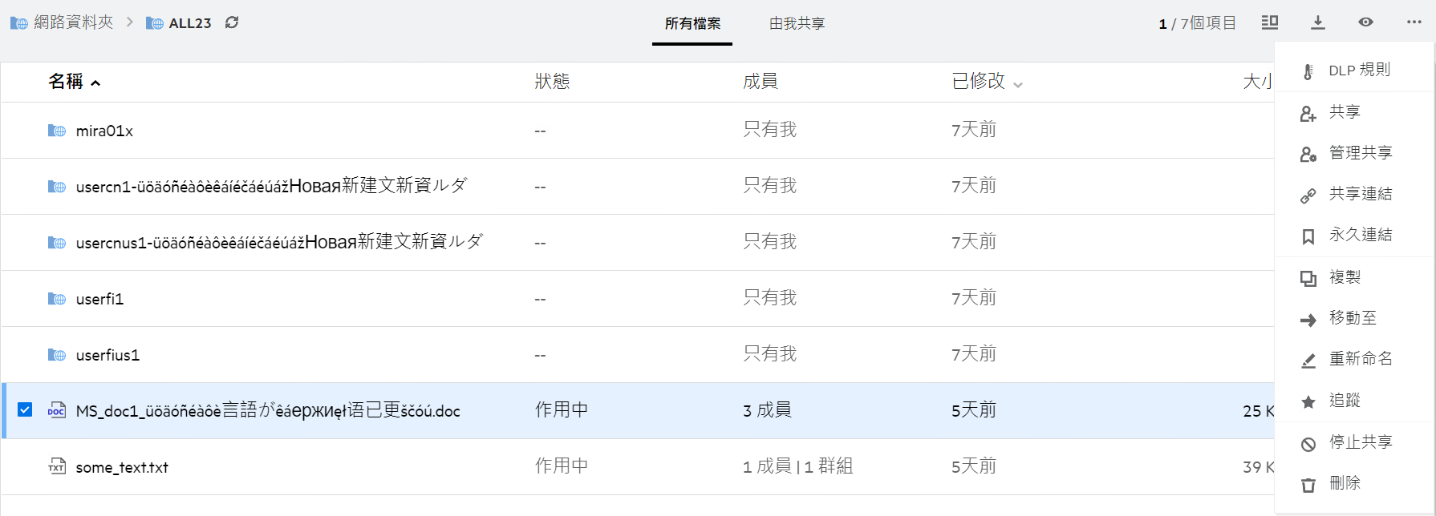Click the 狀態 column header

(x=552, y=81)
